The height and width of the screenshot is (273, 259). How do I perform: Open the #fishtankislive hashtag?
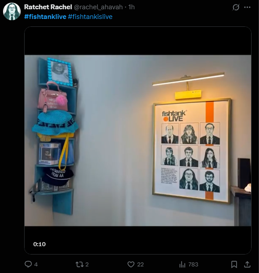click(x=90, y=17)
